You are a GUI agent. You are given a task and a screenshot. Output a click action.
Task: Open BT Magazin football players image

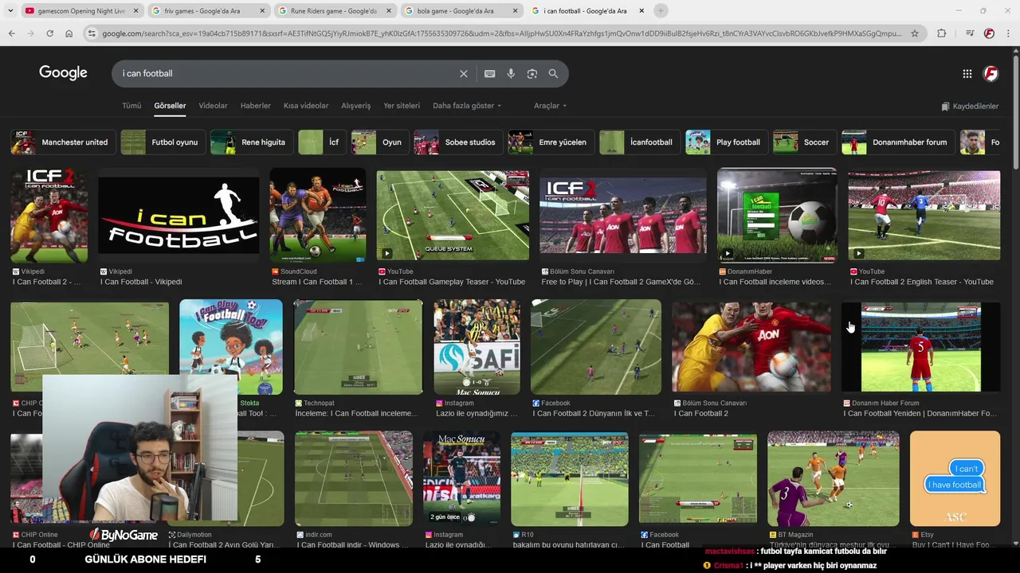(x=834, y=478)
